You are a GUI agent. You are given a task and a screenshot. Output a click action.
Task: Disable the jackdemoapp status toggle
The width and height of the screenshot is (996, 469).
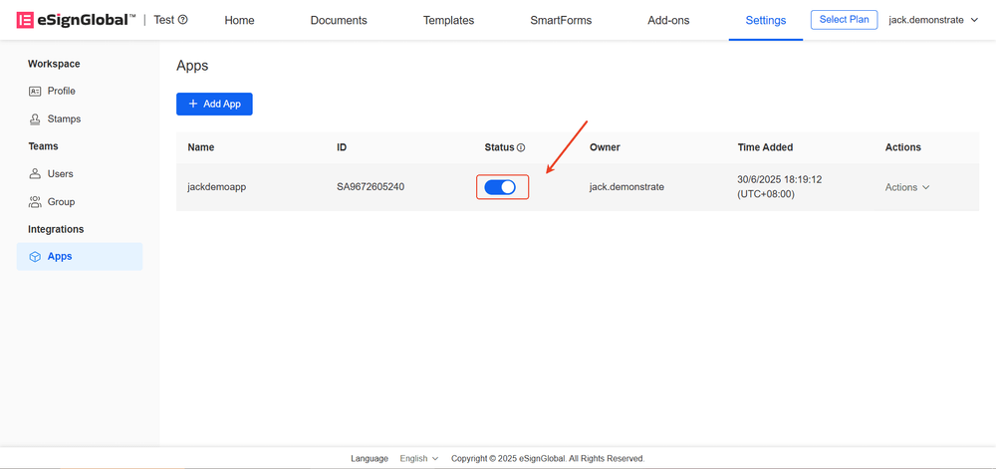(500, 187)
